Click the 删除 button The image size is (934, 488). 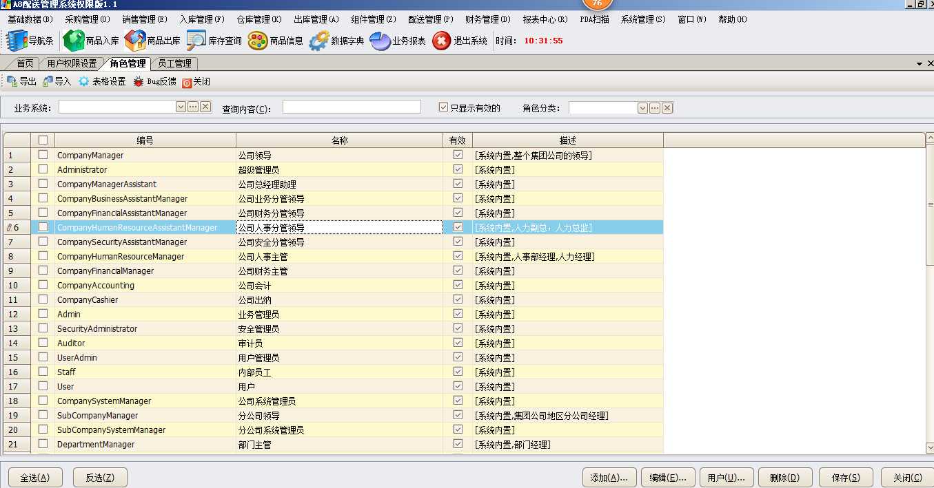785,478
